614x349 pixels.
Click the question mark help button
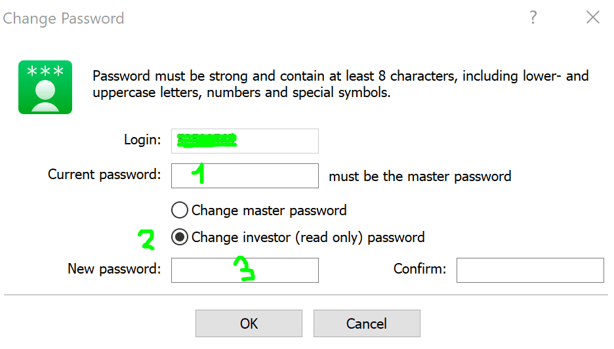533,18
